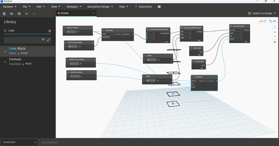Switch to graph view navigation
This screenshot has width=279, height=146.
[x=272, y=21]
